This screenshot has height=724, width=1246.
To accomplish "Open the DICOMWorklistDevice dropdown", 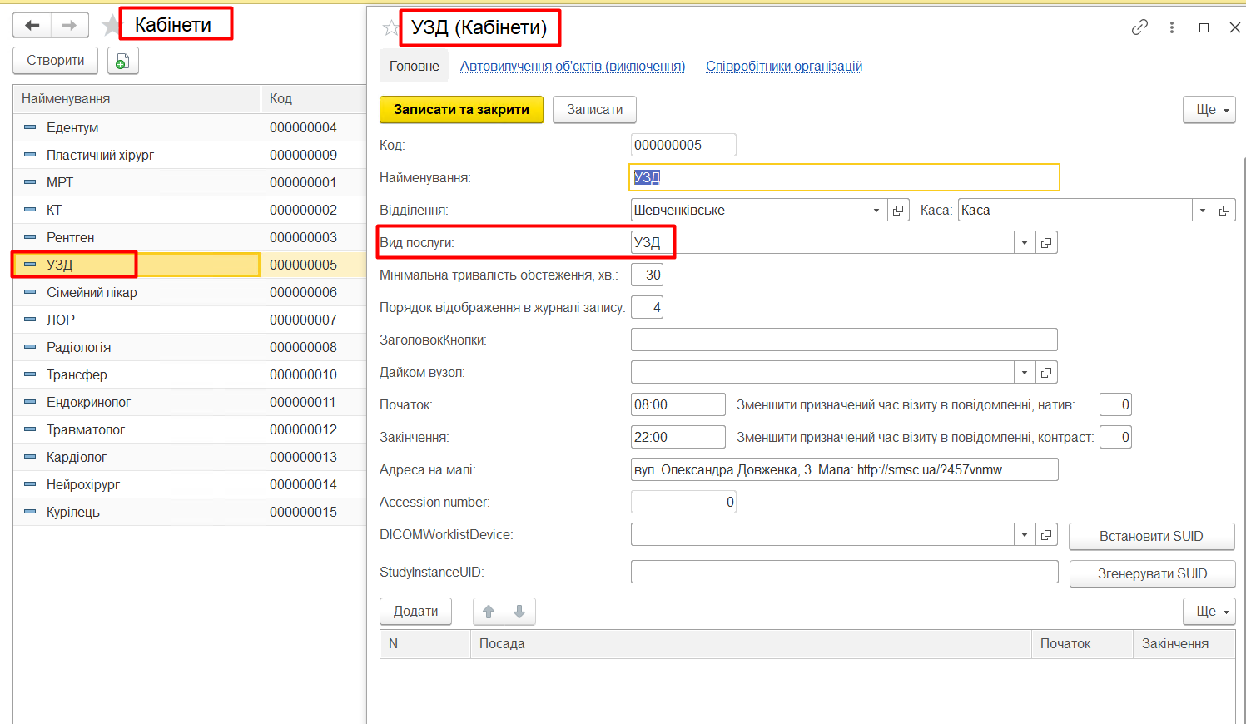I will (x=1025, y=535).
